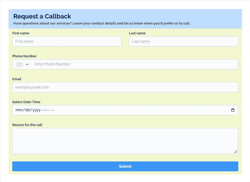
Task: Select the country flag placeholder
Action: pos(19,64)
